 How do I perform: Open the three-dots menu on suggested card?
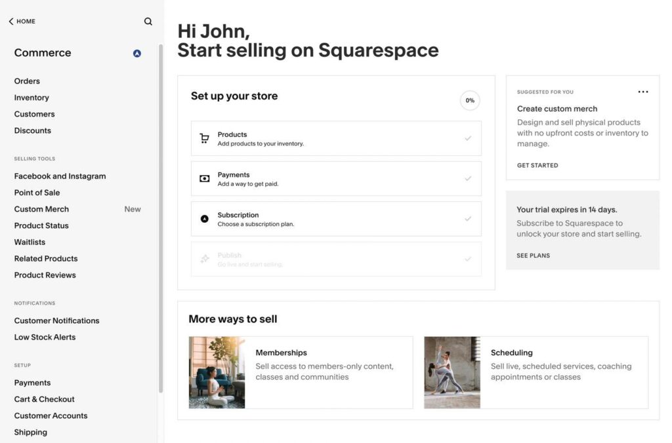click(643, 92)
